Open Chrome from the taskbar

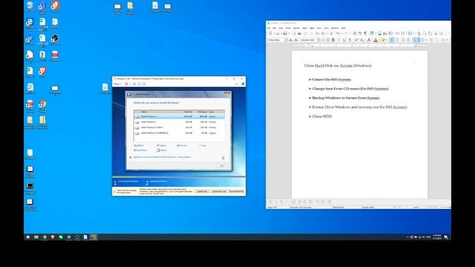pyautogui.click(x=45, y=237)
